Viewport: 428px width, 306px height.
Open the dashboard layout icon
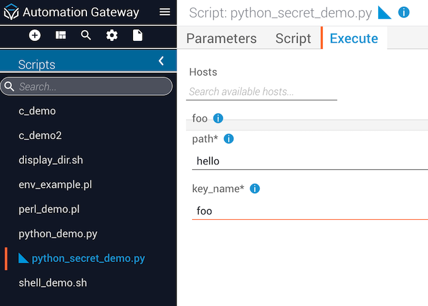click(x=61, y=35)
